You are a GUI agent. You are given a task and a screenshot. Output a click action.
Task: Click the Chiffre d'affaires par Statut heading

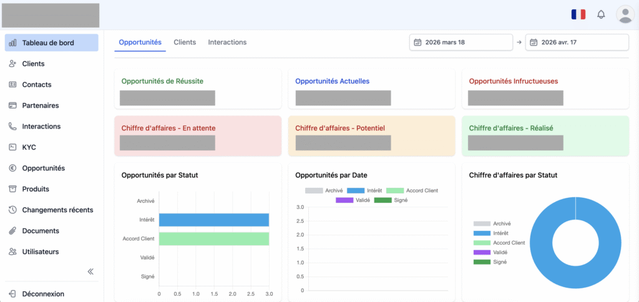point(513,175)
